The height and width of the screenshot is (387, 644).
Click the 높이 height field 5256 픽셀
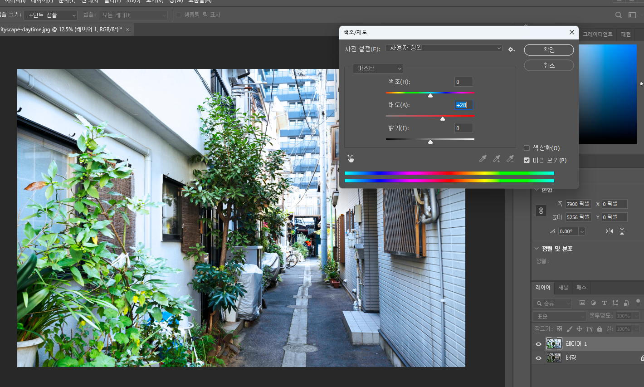(578, 217)
